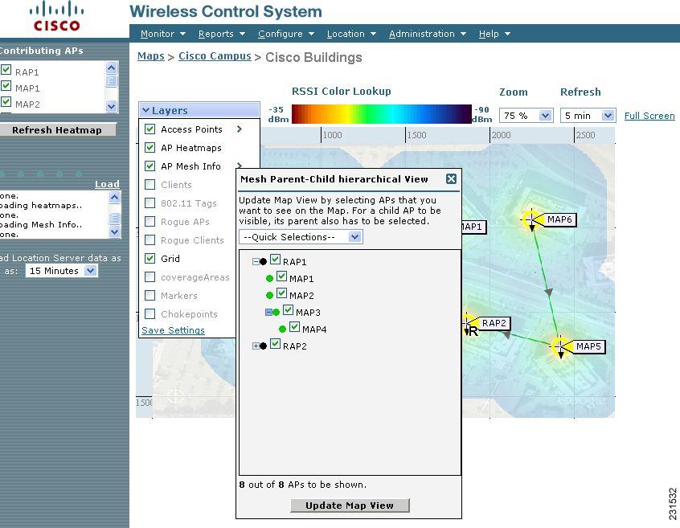Toggle the AP Mesh Info layer checkbox
The width and height of the screenshot is (680, 528).
(150, 166)
